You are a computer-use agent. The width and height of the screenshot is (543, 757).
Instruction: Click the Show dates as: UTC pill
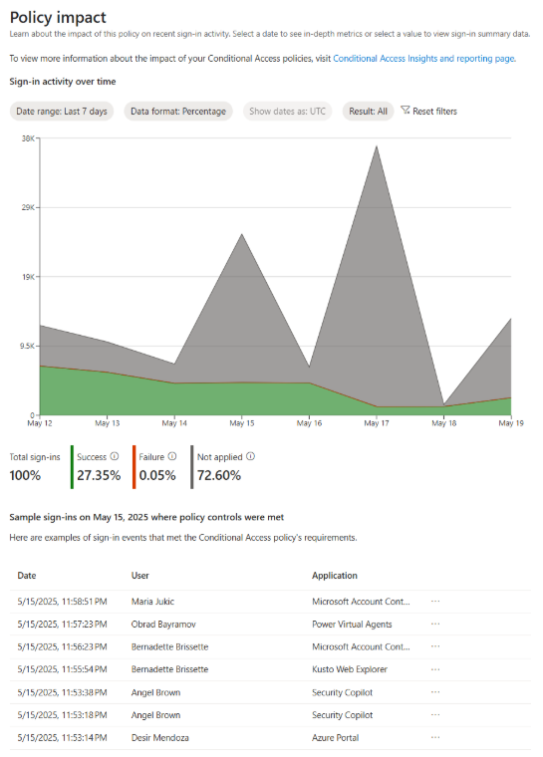pyautogui.click(x=288, y=111)
